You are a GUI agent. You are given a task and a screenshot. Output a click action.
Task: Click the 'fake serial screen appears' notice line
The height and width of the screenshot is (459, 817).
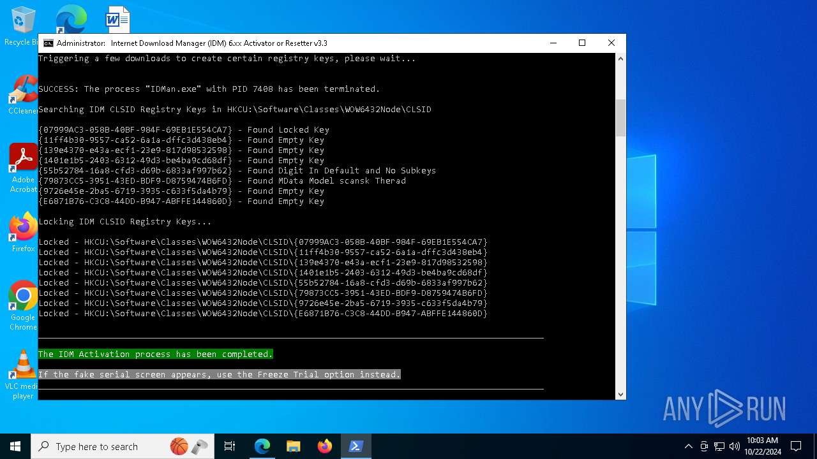[x=220, y=375]
